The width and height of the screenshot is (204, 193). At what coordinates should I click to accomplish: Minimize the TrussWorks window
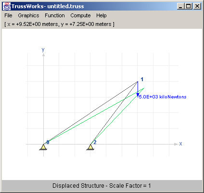point(181,6)
